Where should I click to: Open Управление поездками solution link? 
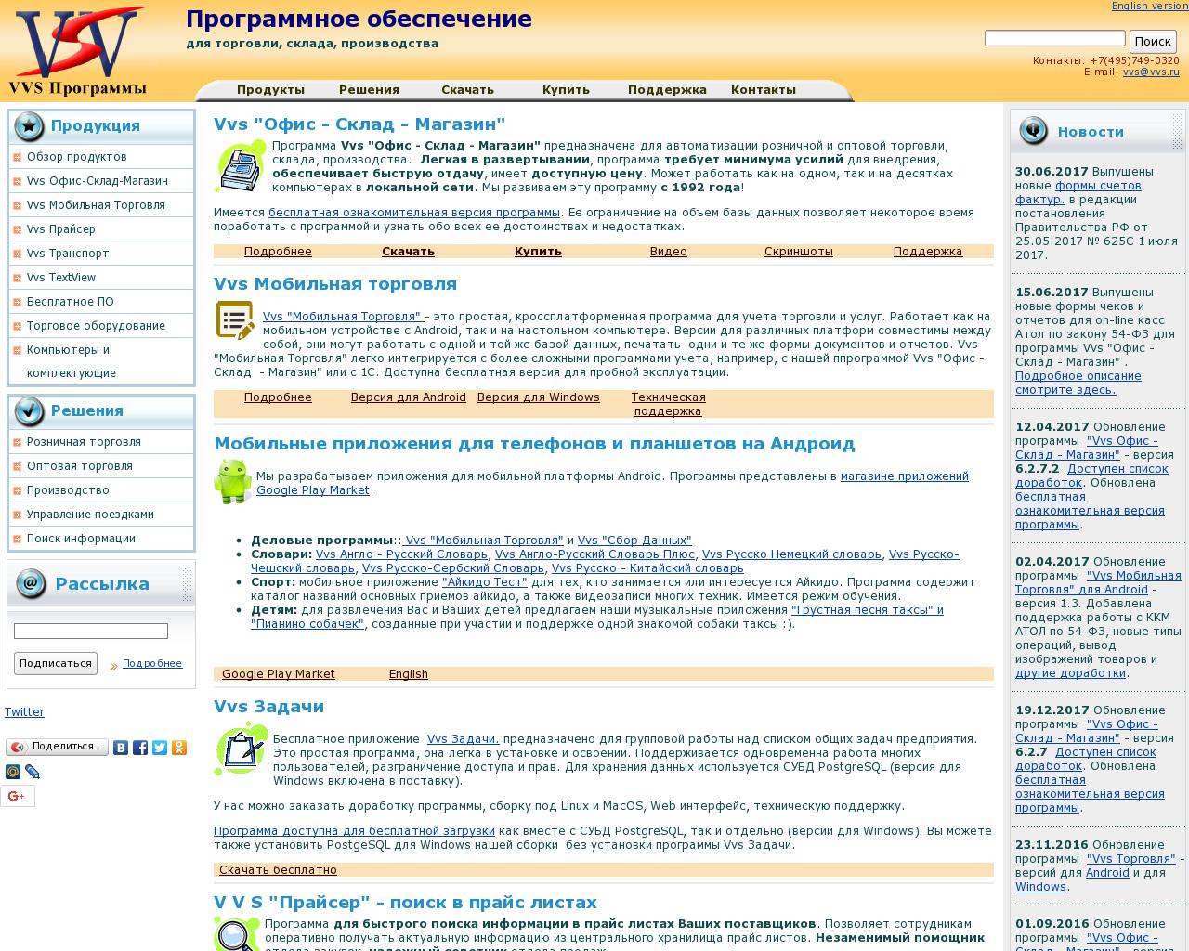click(x=90, y=515)
